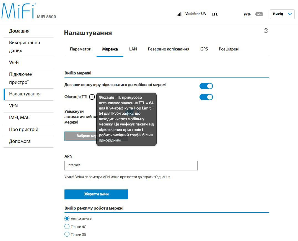
Task: Click the Vodafone UA operator name
Action: 195,14
